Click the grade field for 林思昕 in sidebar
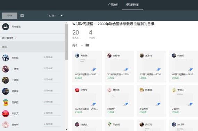Screen dimensions: 198x131 click(x=52, y=124)
